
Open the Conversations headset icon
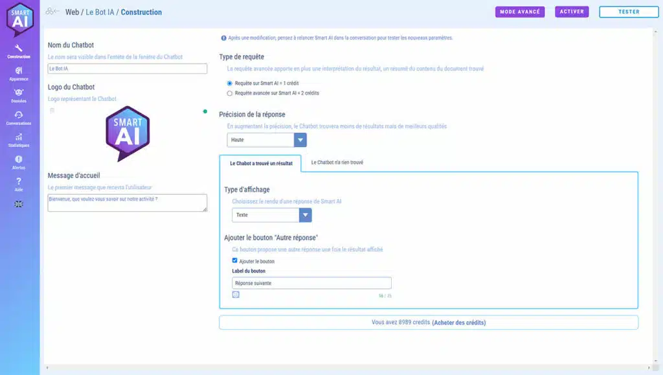click(x=19, y=117)
